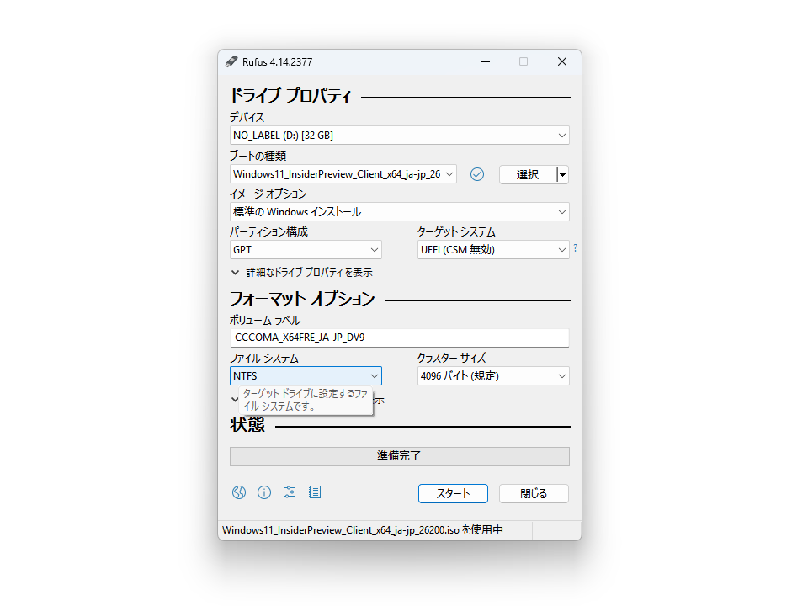Expand 詳細なドライブ プロパティを表示
The image size is (808, 606).
(x=302, y=273)
